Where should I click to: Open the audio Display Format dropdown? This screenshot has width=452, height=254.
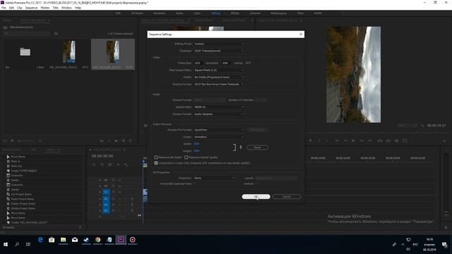point(219,114)
